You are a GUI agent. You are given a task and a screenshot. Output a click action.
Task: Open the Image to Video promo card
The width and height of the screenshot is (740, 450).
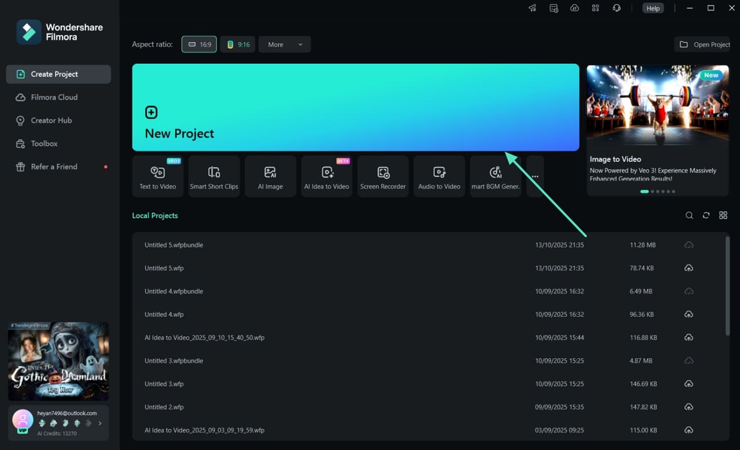pyautogui.click(x=657, y=130)
